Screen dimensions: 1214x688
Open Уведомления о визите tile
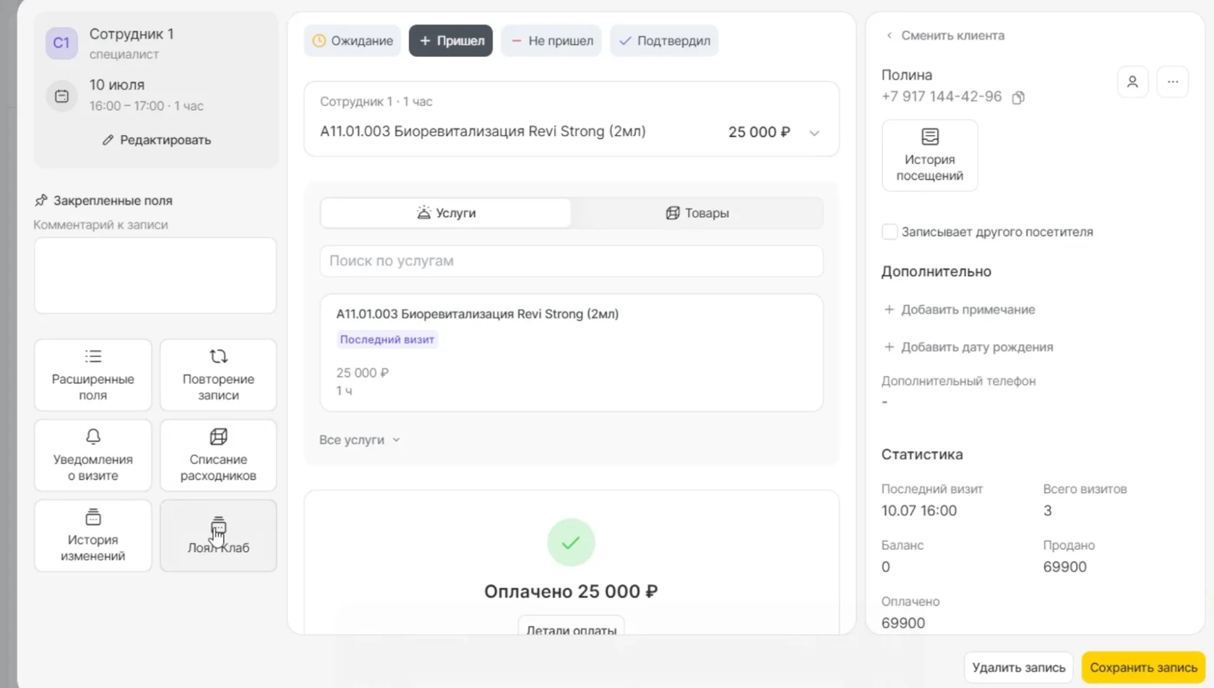coord(92,455)
